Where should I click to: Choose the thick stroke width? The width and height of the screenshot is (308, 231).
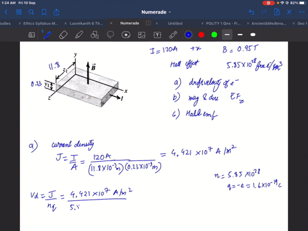(x=253, y=35)
